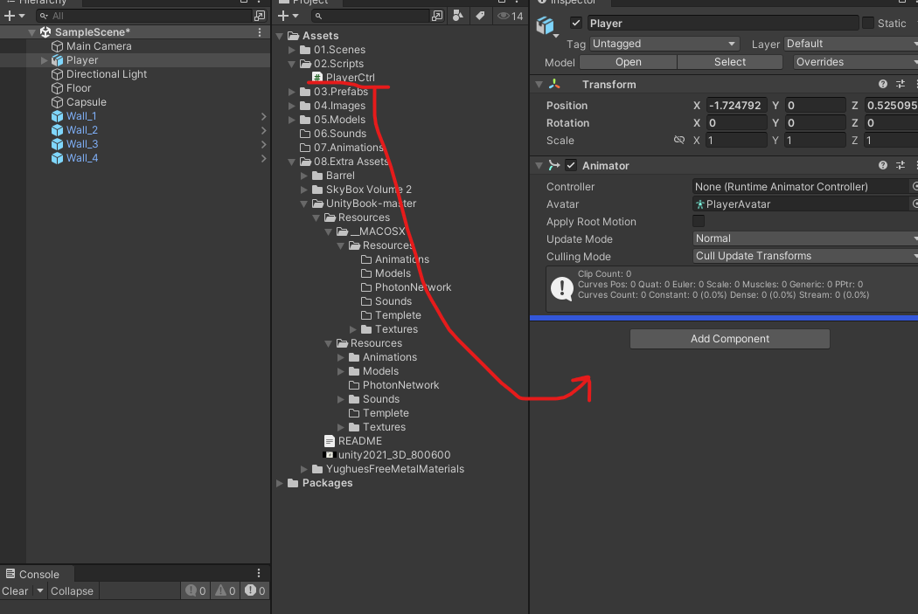Collapse the Animator component foldout

(539, 166)
